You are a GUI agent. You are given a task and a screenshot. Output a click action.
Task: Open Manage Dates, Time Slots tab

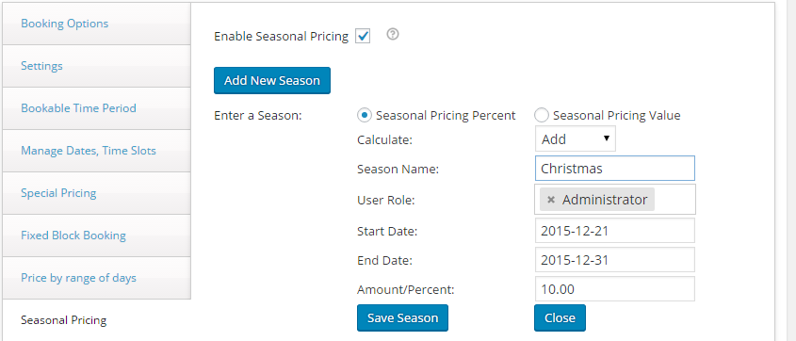coord(96,151)
